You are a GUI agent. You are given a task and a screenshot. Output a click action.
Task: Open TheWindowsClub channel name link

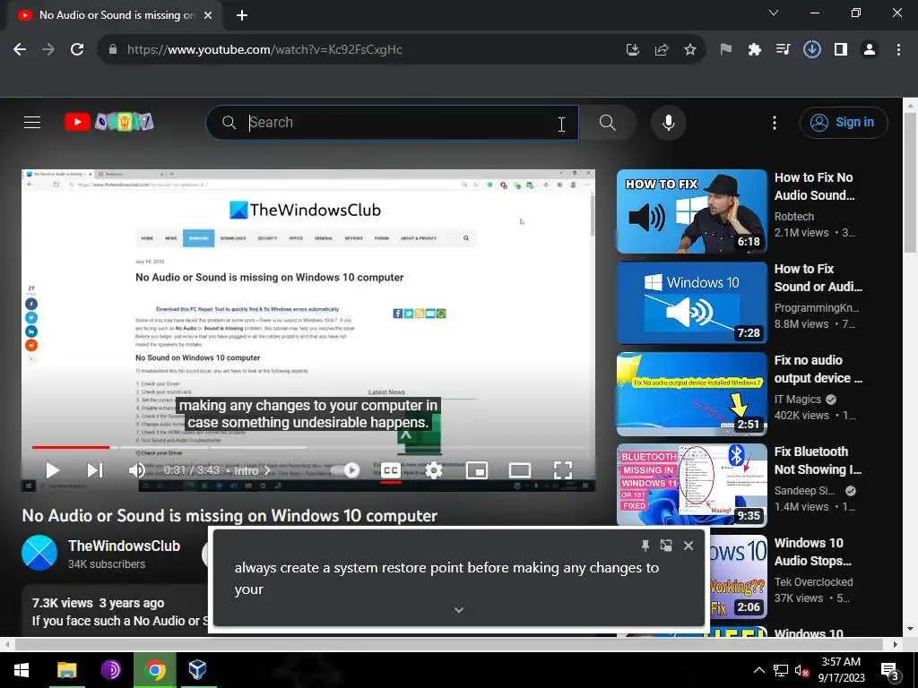click(124, 546)
